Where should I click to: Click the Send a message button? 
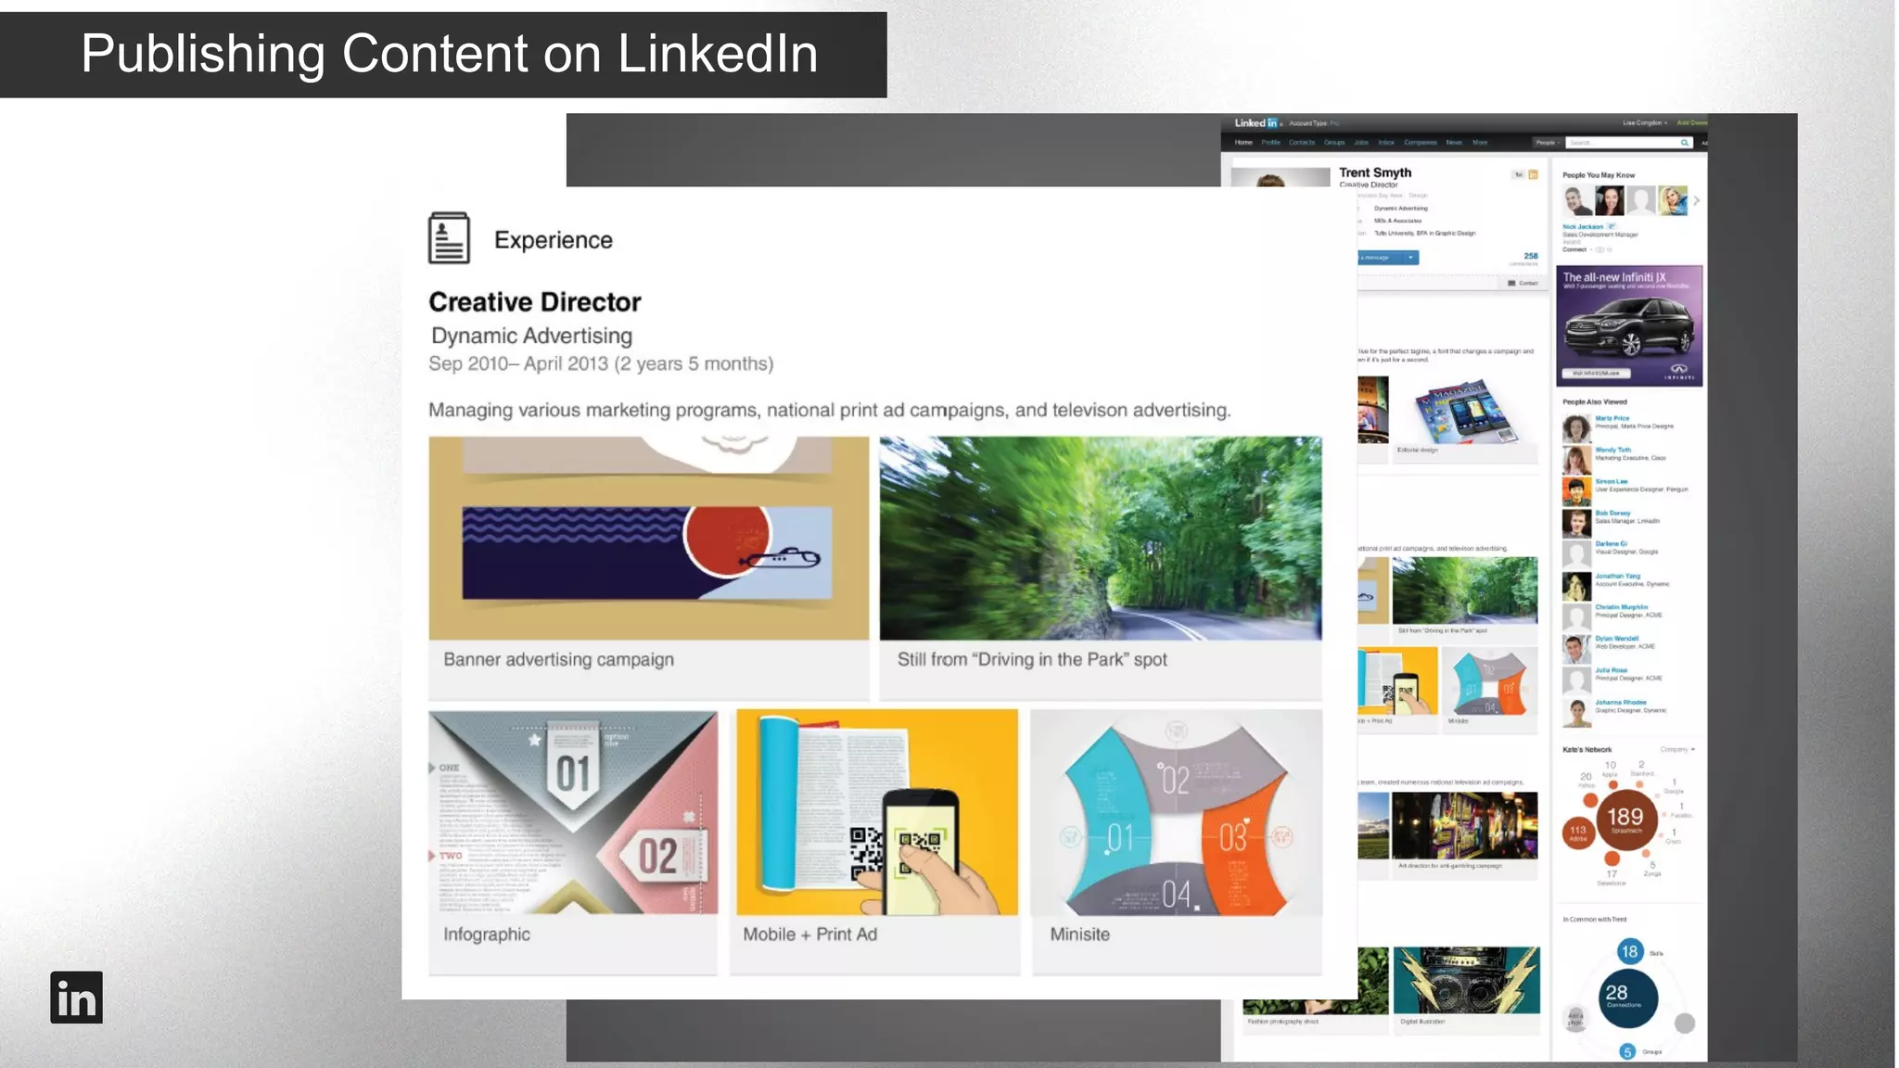pyautogui.click(x=1380, y=258)
